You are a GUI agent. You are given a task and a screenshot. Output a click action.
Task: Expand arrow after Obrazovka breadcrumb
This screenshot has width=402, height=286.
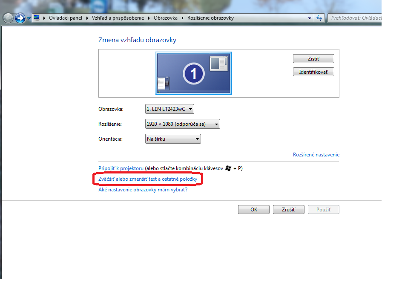point(183,18)
